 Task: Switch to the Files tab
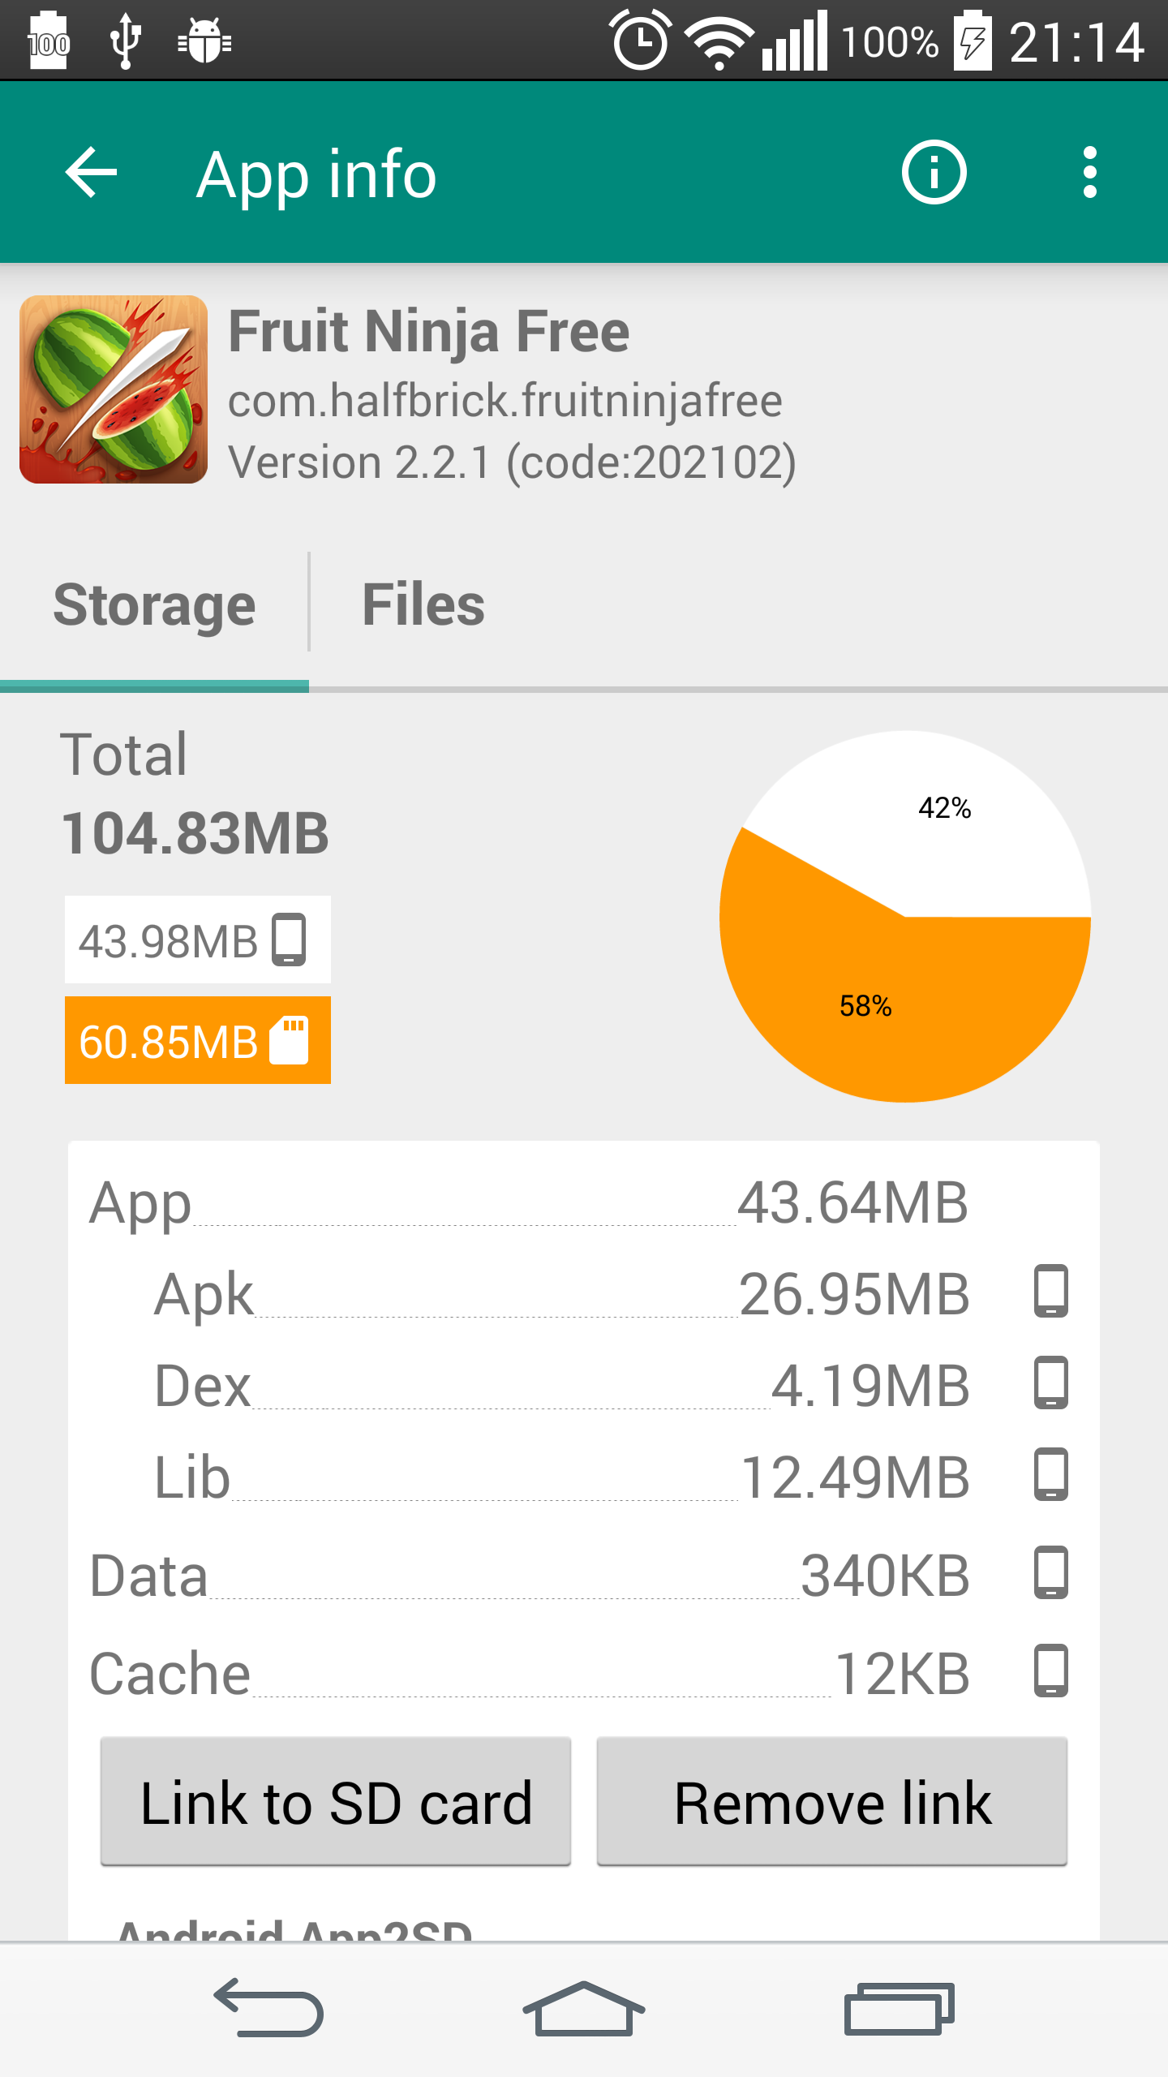coord(423,605)
